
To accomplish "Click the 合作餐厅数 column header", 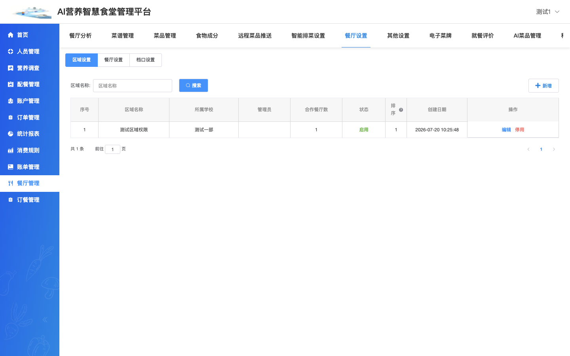I will [x=316, y=110].
